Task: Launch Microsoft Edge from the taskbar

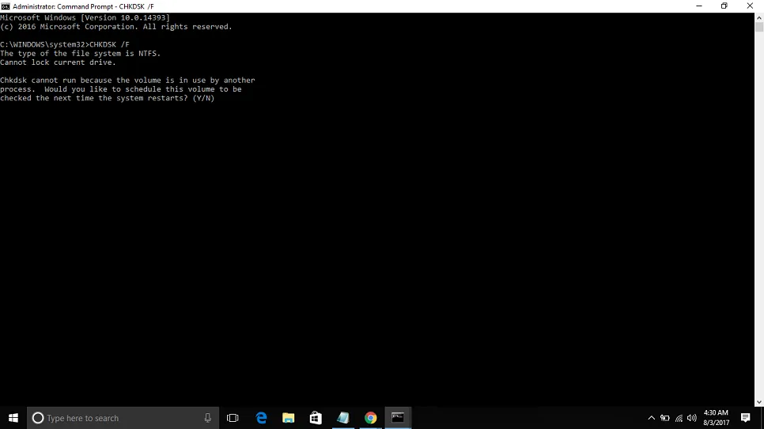Action: tap(262, 418)
